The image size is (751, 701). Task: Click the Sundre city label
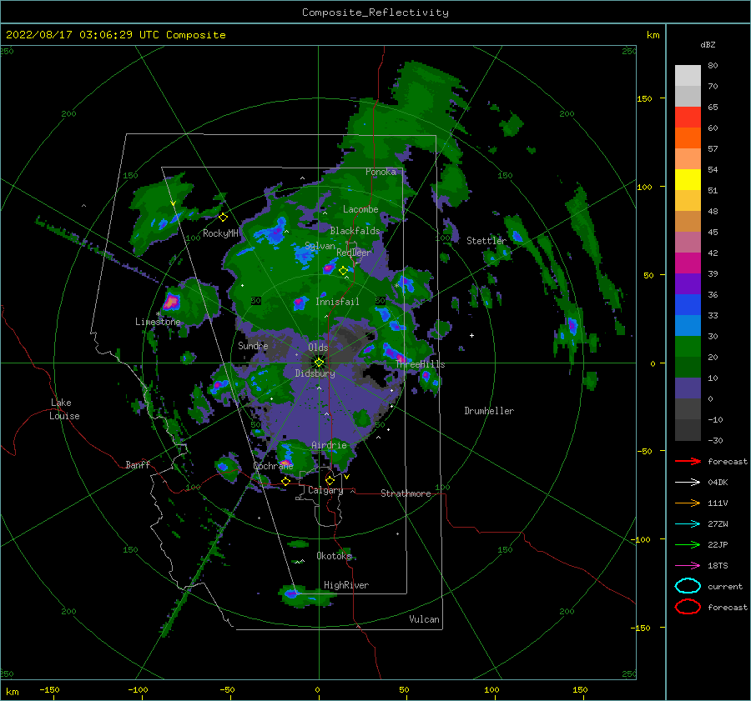(x=253, y=345)
